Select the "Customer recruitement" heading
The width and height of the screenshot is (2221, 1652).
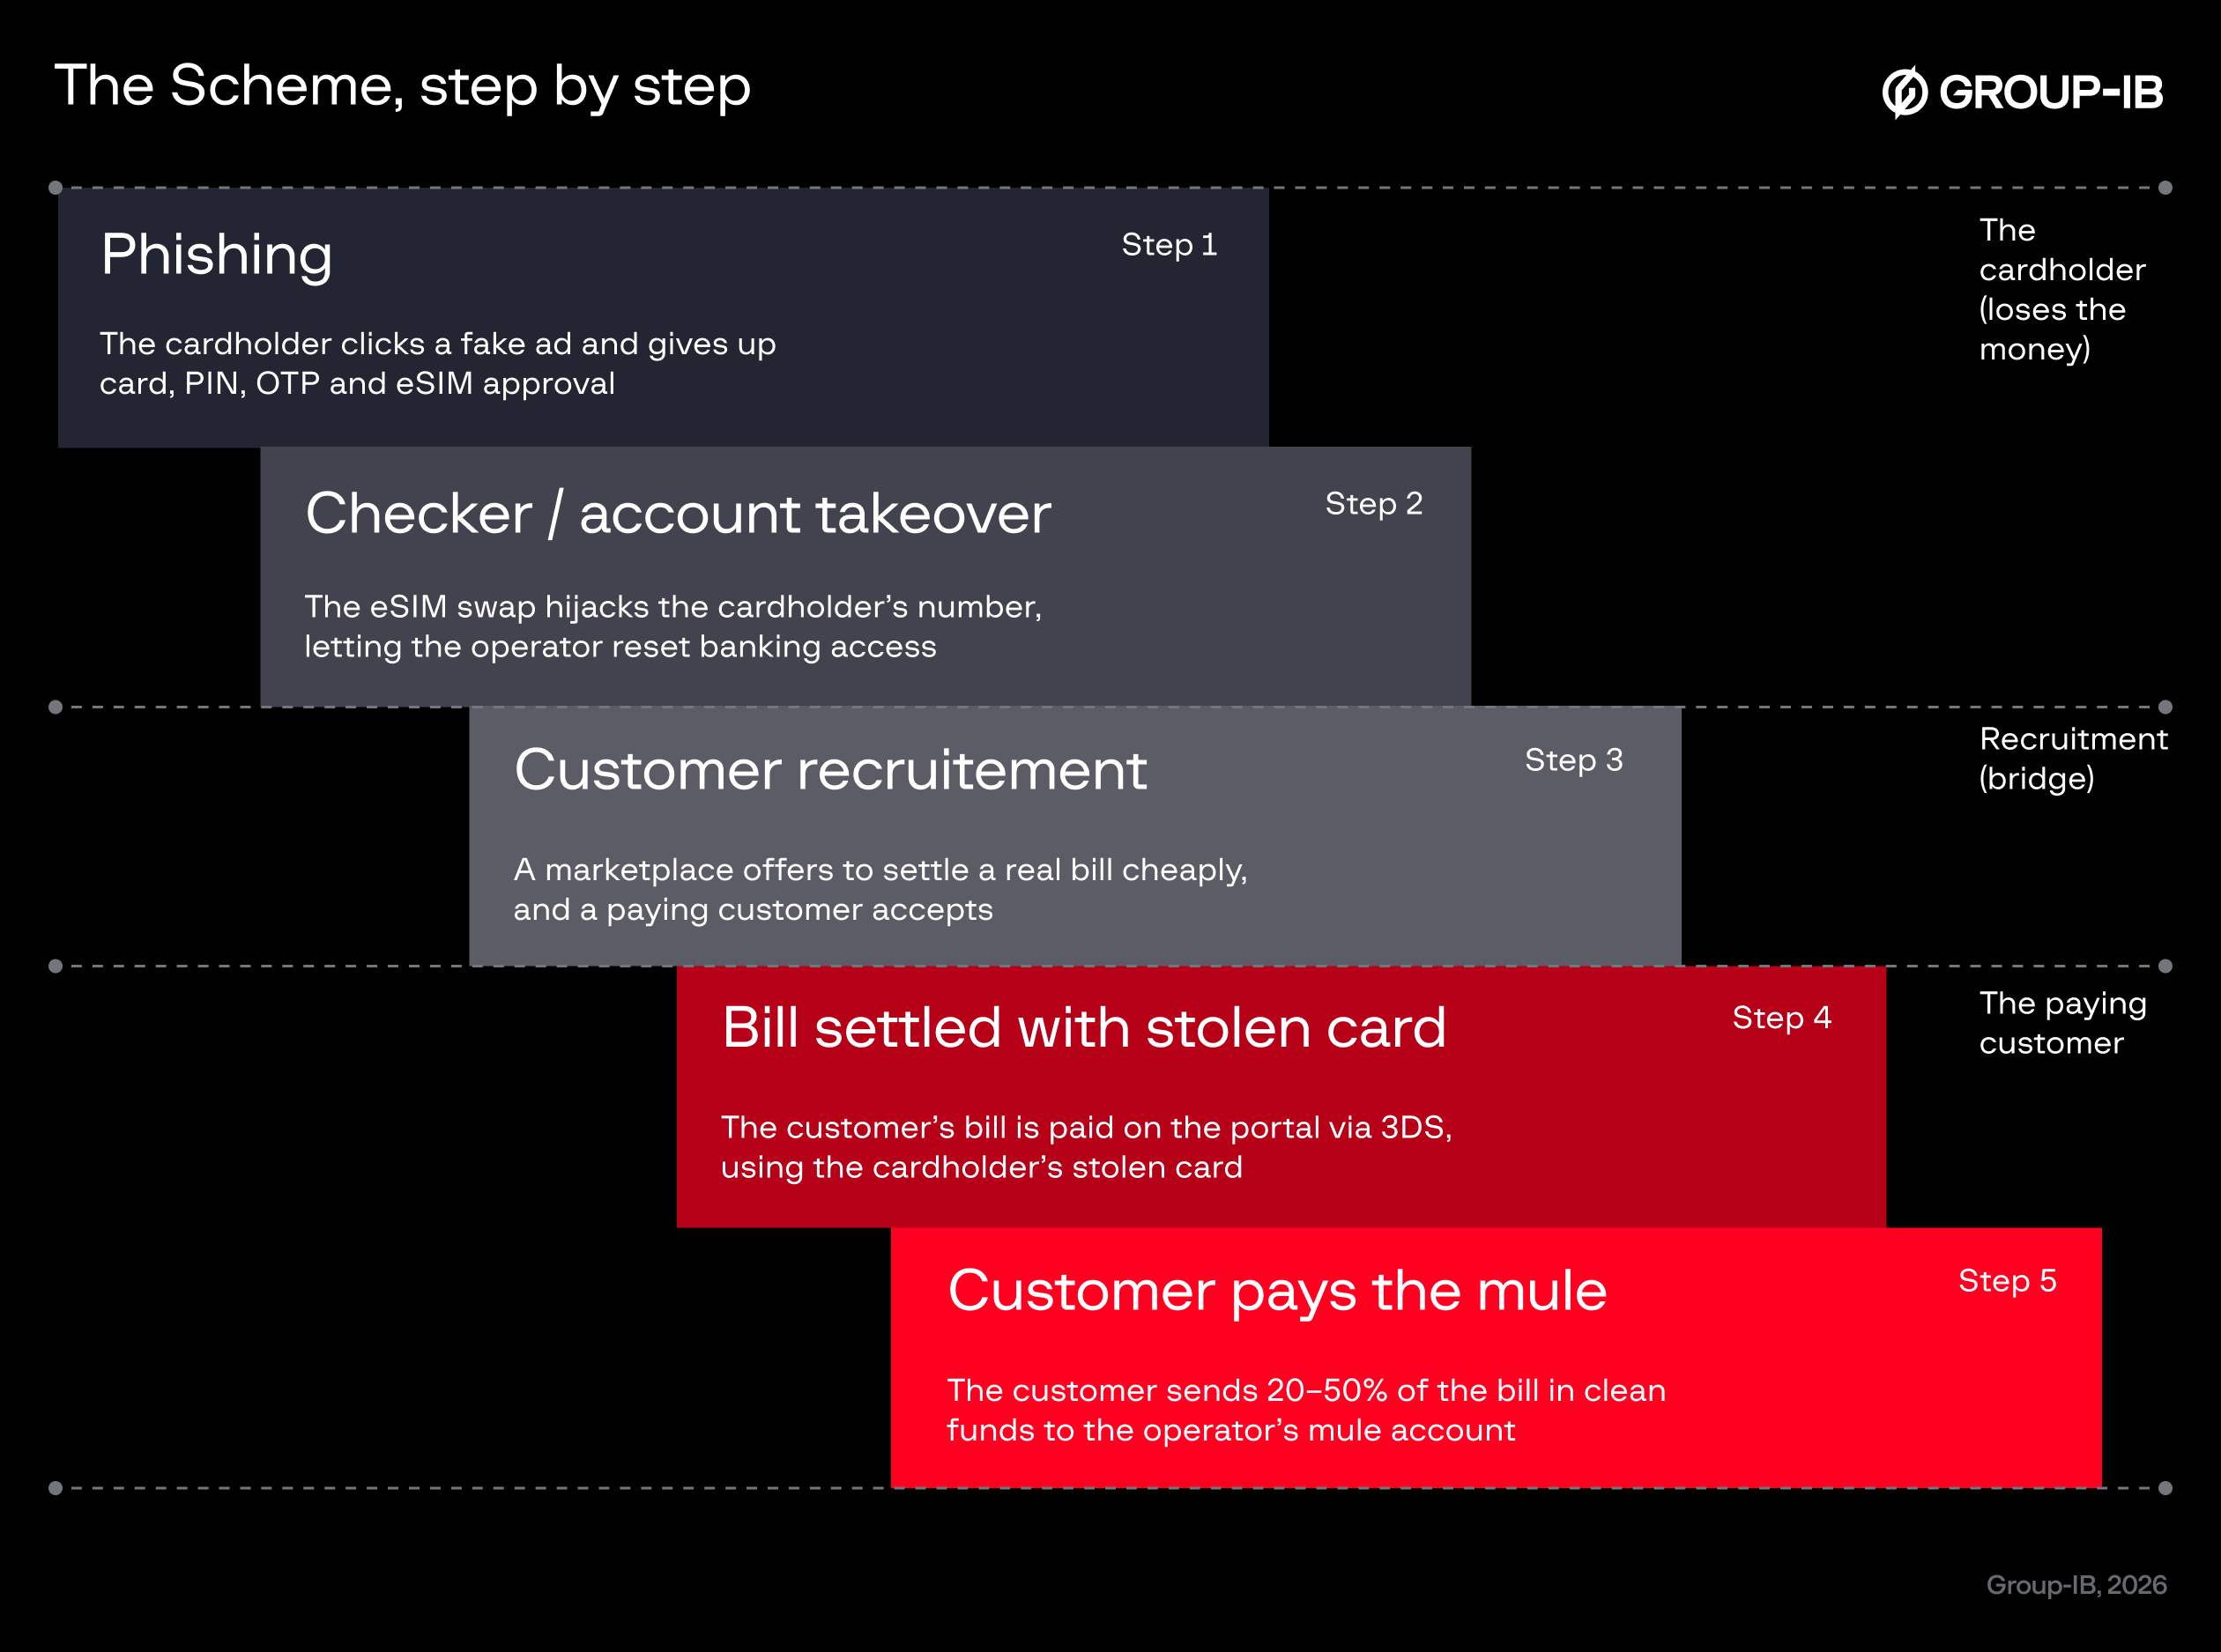830,770
